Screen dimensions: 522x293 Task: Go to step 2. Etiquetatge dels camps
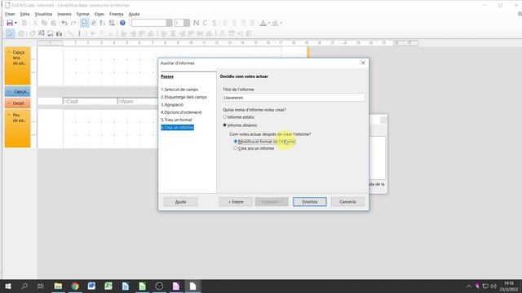(x=184, y=97)
